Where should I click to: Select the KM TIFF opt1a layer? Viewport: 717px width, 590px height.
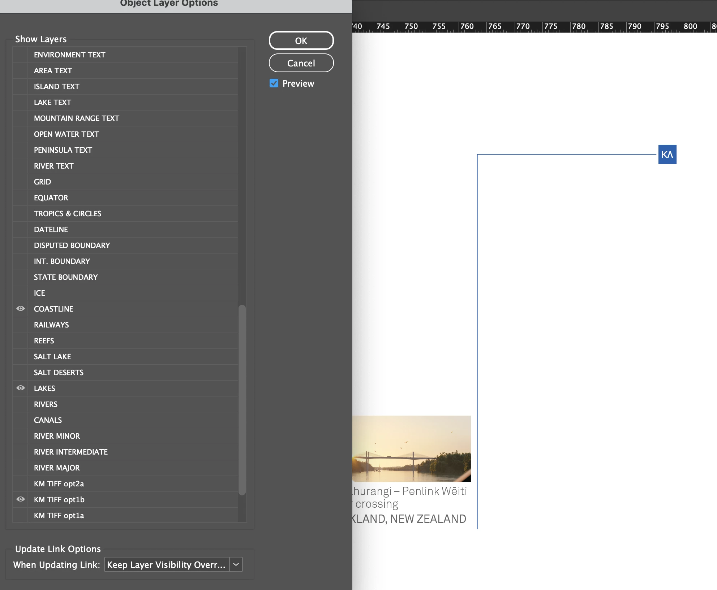(x=59, y=515)
